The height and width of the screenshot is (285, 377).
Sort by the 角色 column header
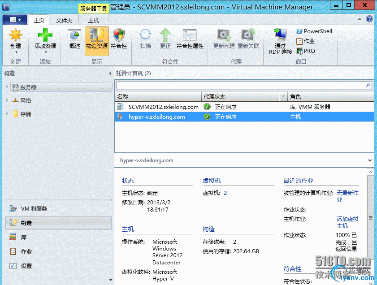coord(330,97)
